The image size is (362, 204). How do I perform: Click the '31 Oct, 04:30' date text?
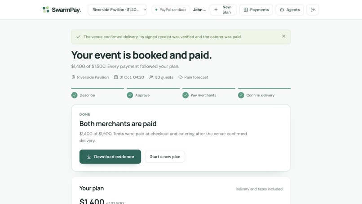(x=132, y=77)
